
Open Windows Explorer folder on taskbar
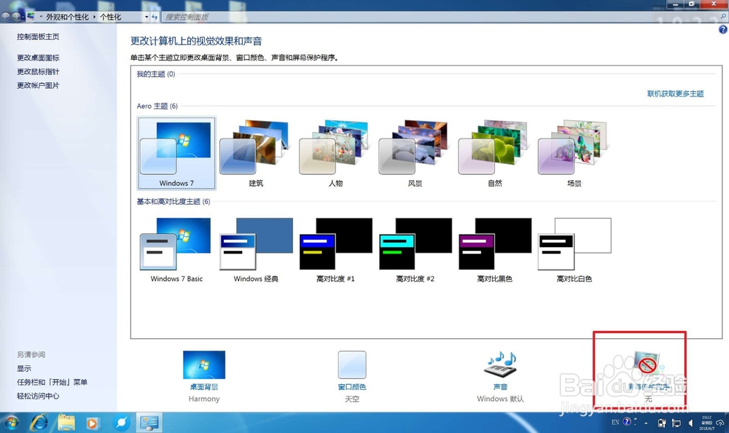coord(66,422)
